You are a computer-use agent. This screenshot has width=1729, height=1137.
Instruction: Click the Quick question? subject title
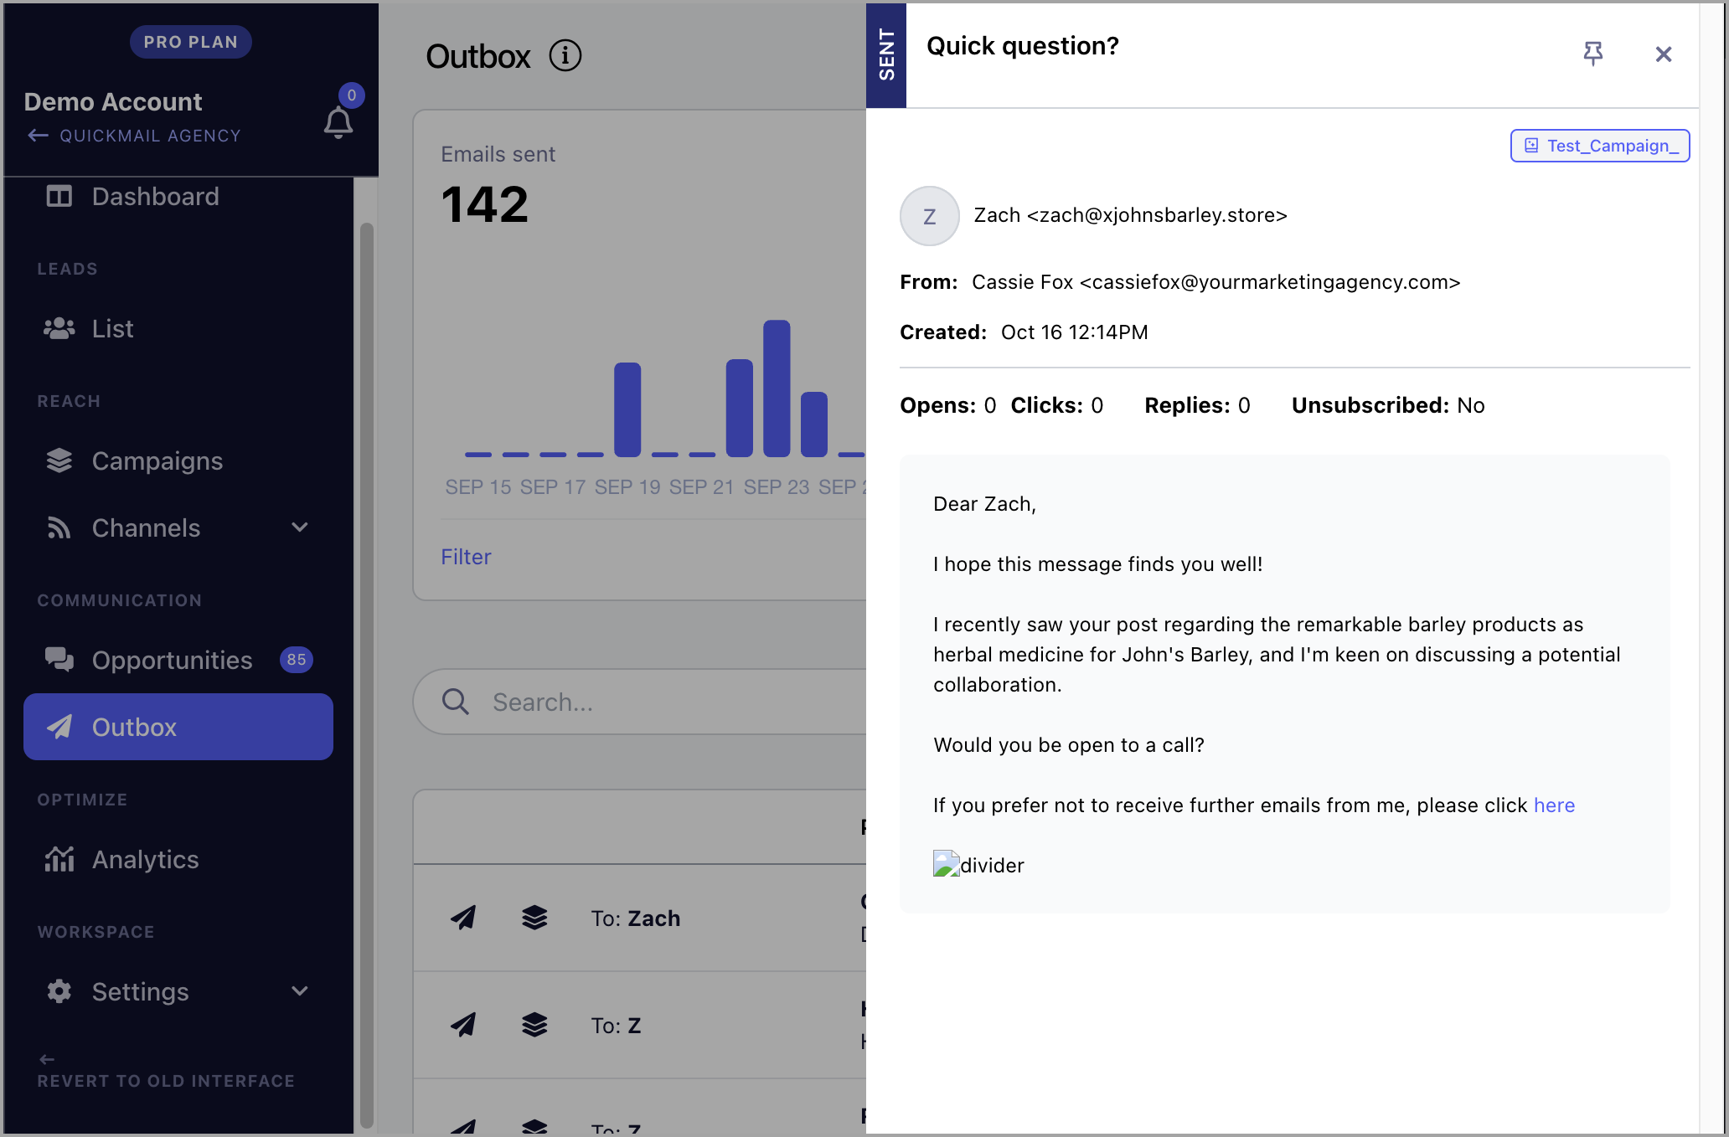click(x=1023, y=46)
